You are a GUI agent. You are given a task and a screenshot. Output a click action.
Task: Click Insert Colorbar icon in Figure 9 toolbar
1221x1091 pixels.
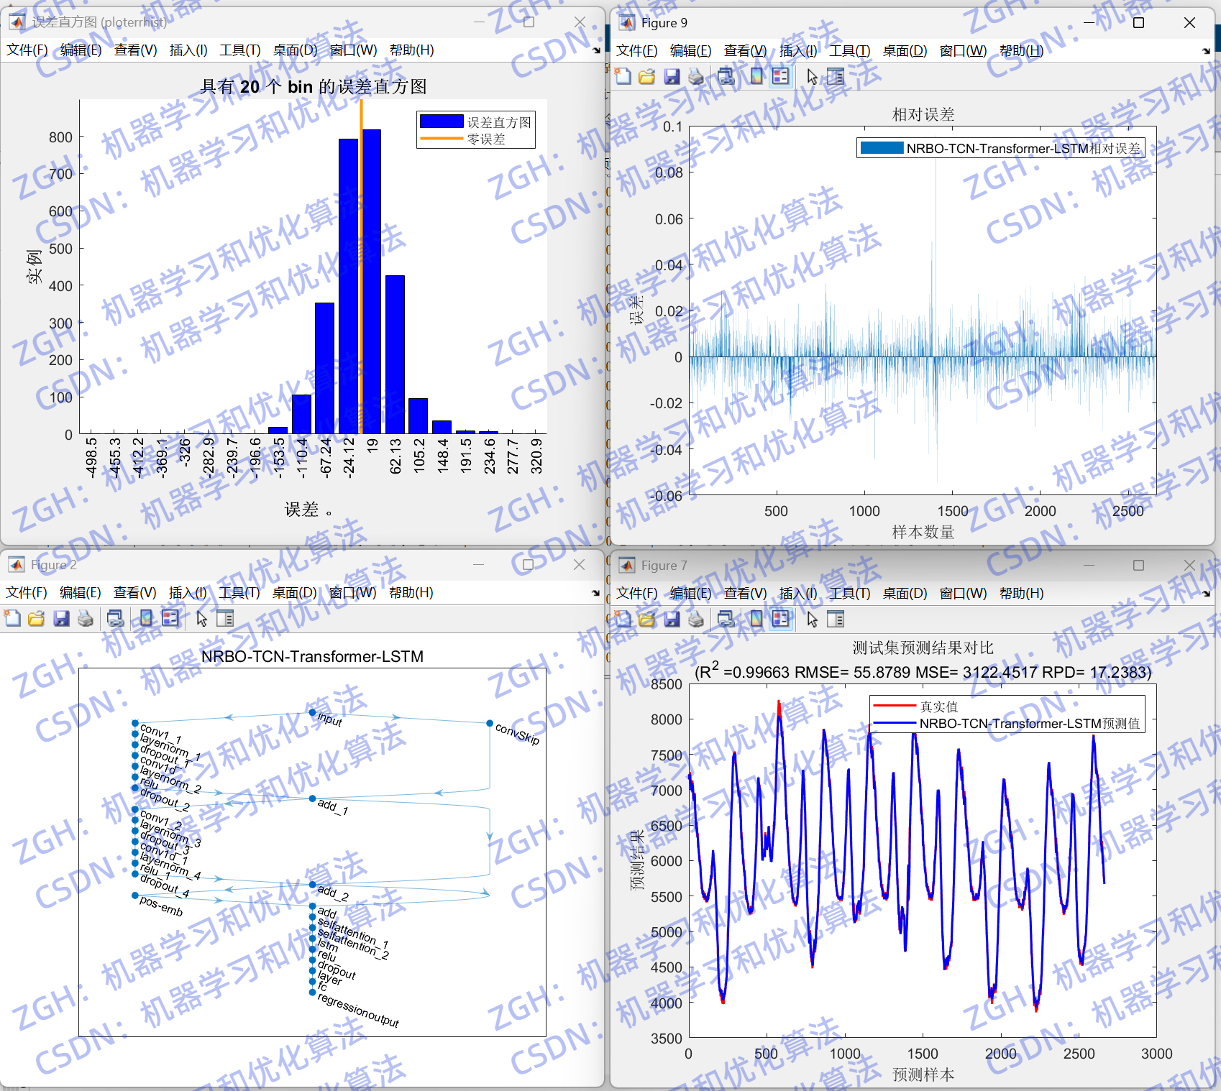click(x=756, y=76)
